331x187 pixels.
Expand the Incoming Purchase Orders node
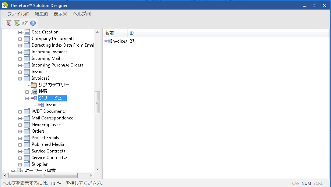pos(20,65)
